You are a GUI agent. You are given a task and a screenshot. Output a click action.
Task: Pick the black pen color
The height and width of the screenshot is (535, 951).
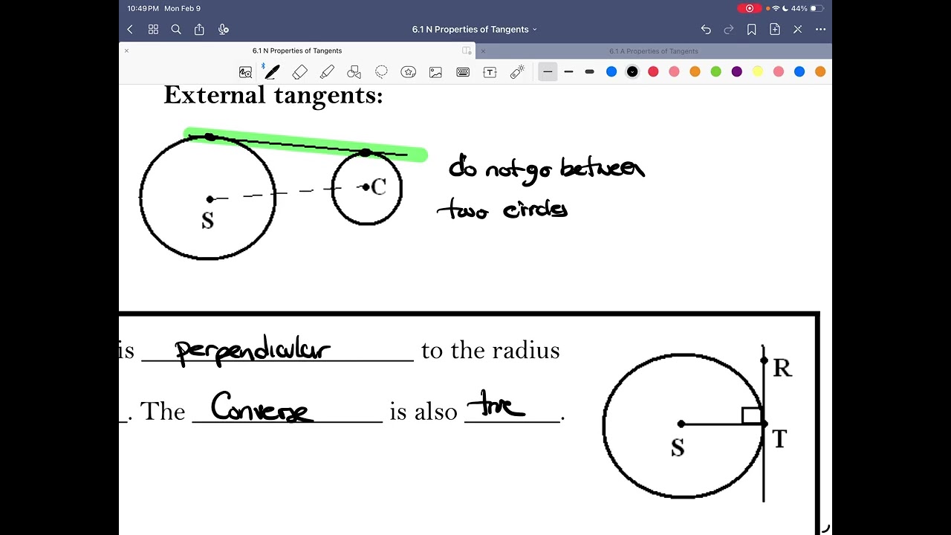tap(632, 72)
